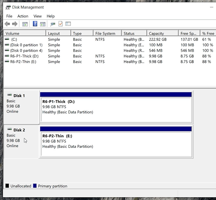Click the Connect/Refresh disk toolbar icon
The width and height of the screenshot is (216, 200).
click(53, 24)
